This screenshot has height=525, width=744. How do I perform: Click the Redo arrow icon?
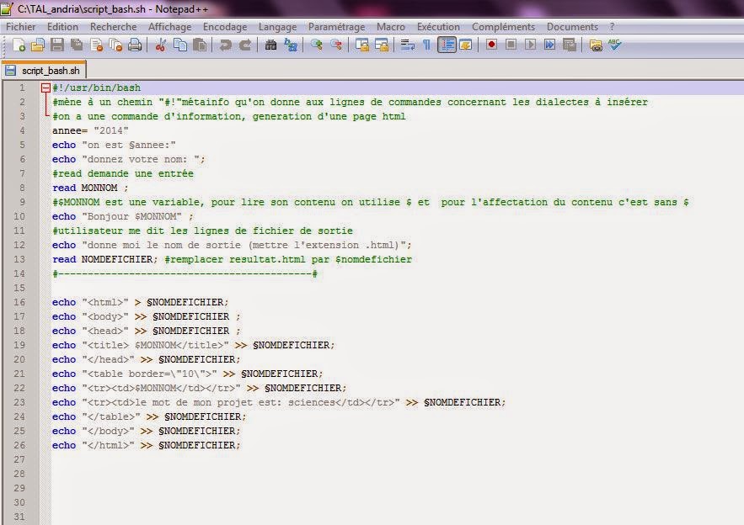(245, 45)
